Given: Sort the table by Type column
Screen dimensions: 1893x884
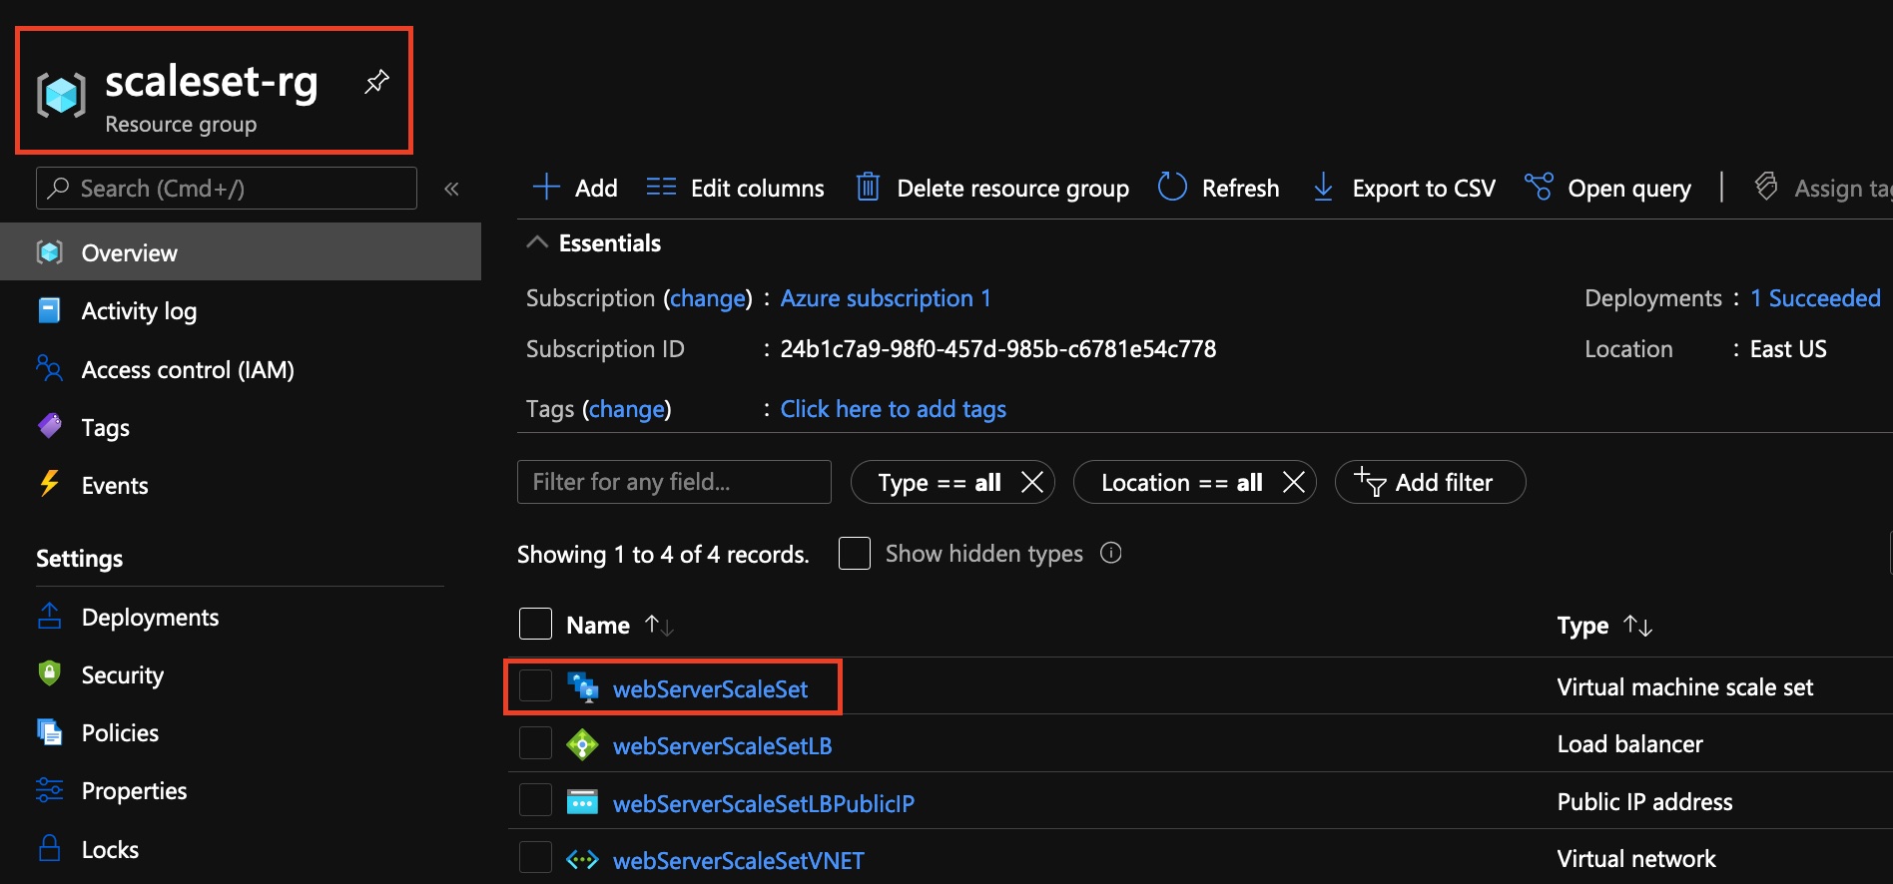Looking at the screenshot, I should coord(1604,626).
